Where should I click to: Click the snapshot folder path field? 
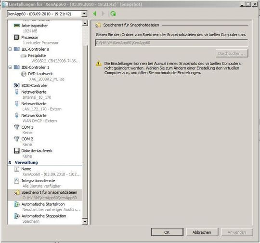[x=171, y=43]
